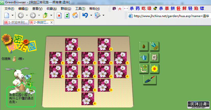Open palette skin dropdown arrow
This screenshot has width=211, height=110.
[x=103, y=15]
